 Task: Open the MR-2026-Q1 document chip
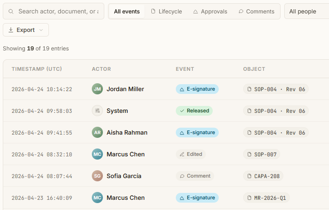point(266,198)
